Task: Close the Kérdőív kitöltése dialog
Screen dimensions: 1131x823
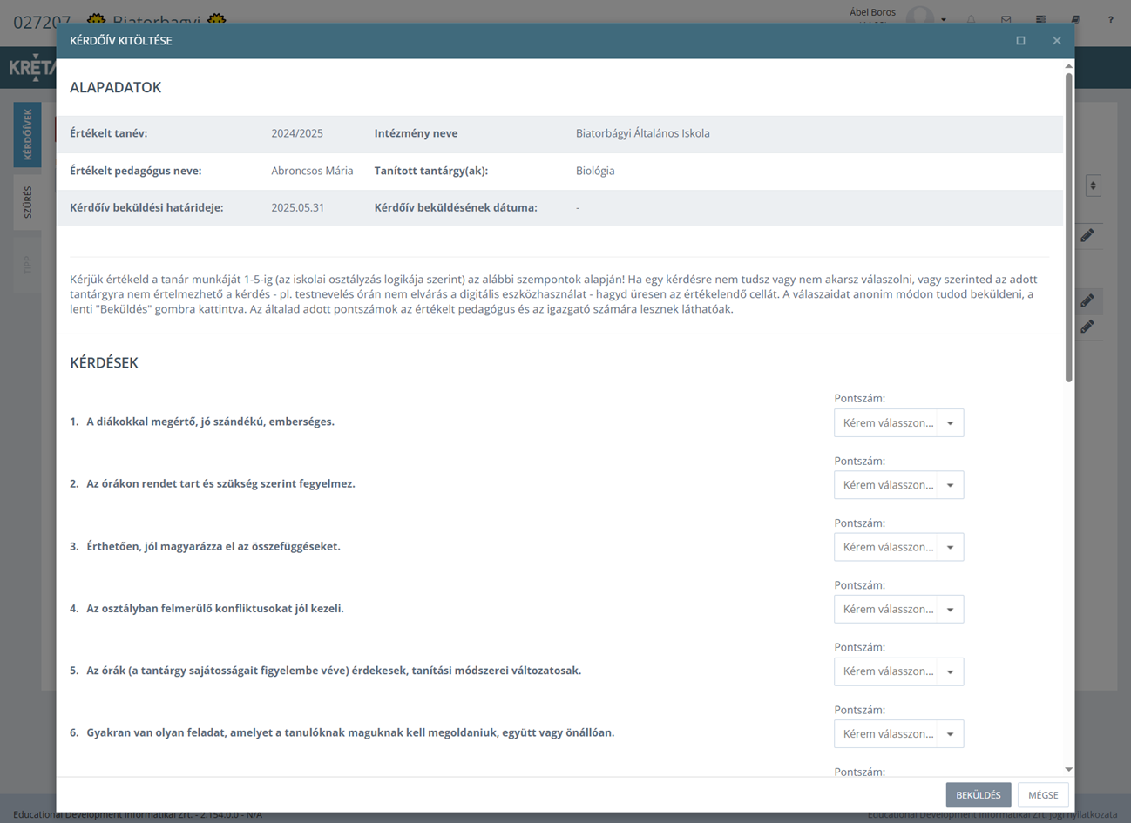Action: click(x=1056, y=41)
